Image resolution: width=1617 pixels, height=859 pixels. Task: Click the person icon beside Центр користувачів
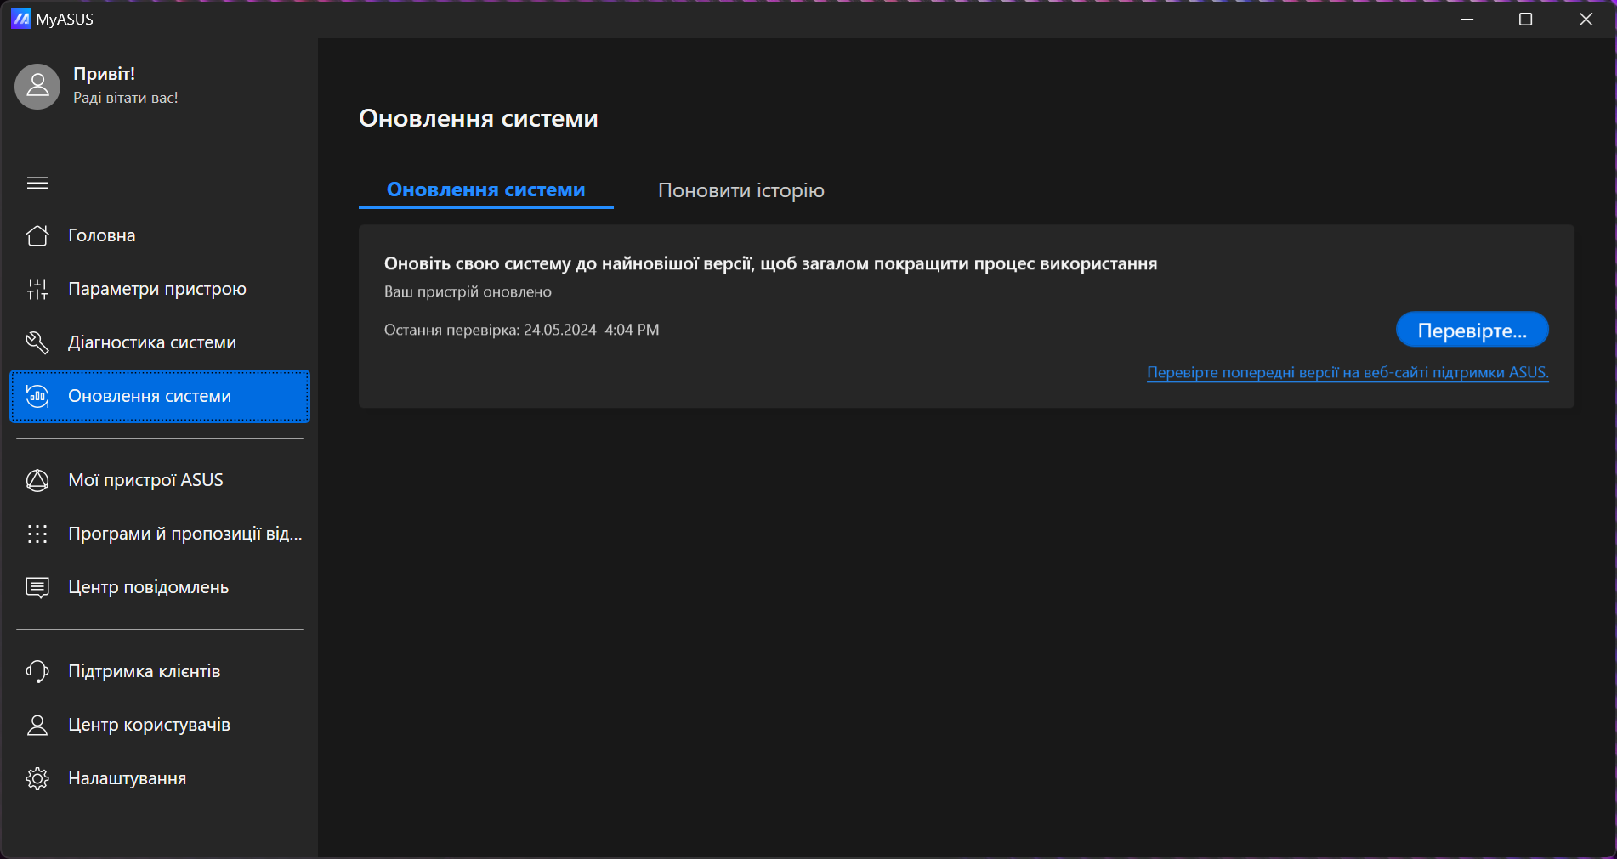click(x=37, y=725)
